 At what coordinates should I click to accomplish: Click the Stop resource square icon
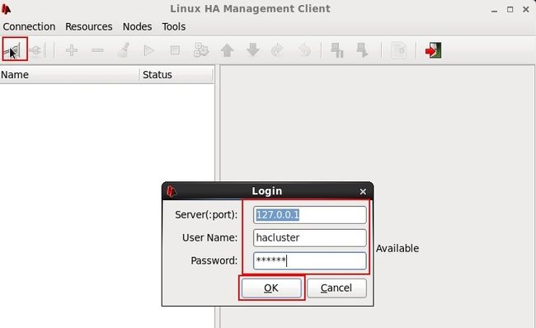175,50
